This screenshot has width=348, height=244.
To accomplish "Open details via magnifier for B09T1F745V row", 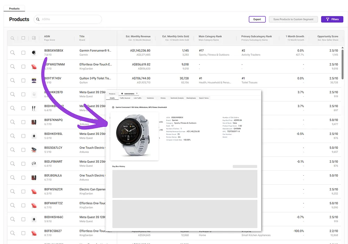I will click(13, 81).
